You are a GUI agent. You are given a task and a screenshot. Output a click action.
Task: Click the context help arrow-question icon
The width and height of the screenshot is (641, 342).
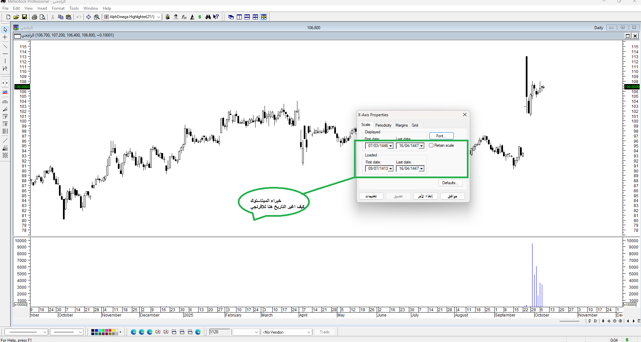(x=216, y=17)
